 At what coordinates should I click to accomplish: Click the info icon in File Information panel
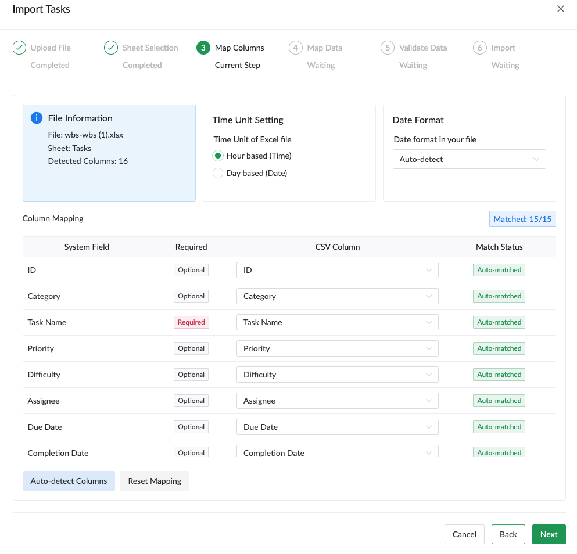pos(36,117)
